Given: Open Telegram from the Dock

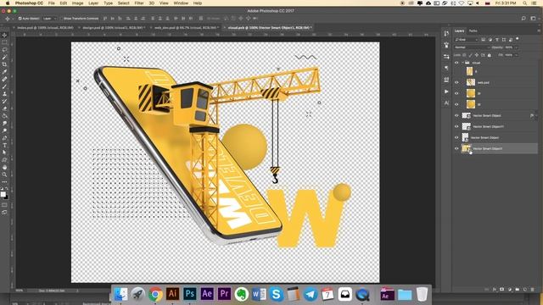Looking at the screenshot, I should 311,294.
